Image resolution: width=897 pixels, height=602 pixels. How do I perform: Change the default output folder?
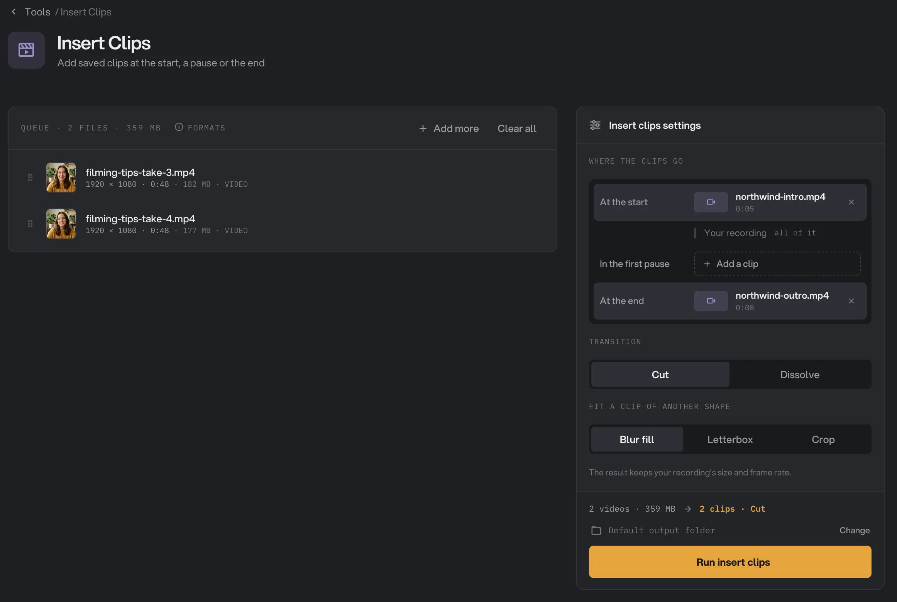[x=855, y=530]
